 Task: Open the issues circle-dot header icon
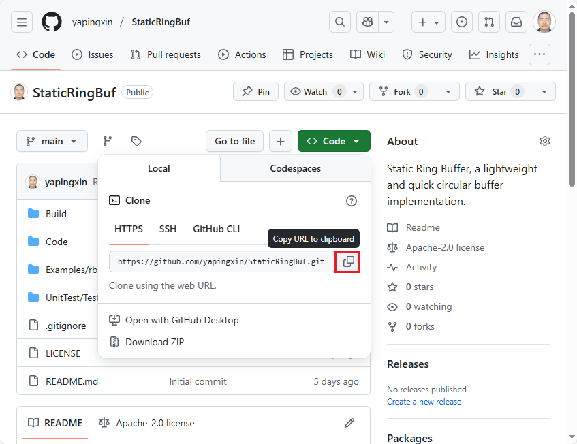[x=462, y=22]
